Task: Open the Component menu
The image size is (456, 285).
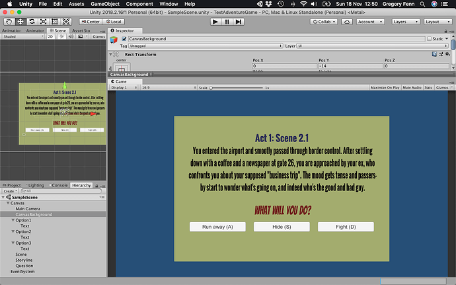Action: 139,4
